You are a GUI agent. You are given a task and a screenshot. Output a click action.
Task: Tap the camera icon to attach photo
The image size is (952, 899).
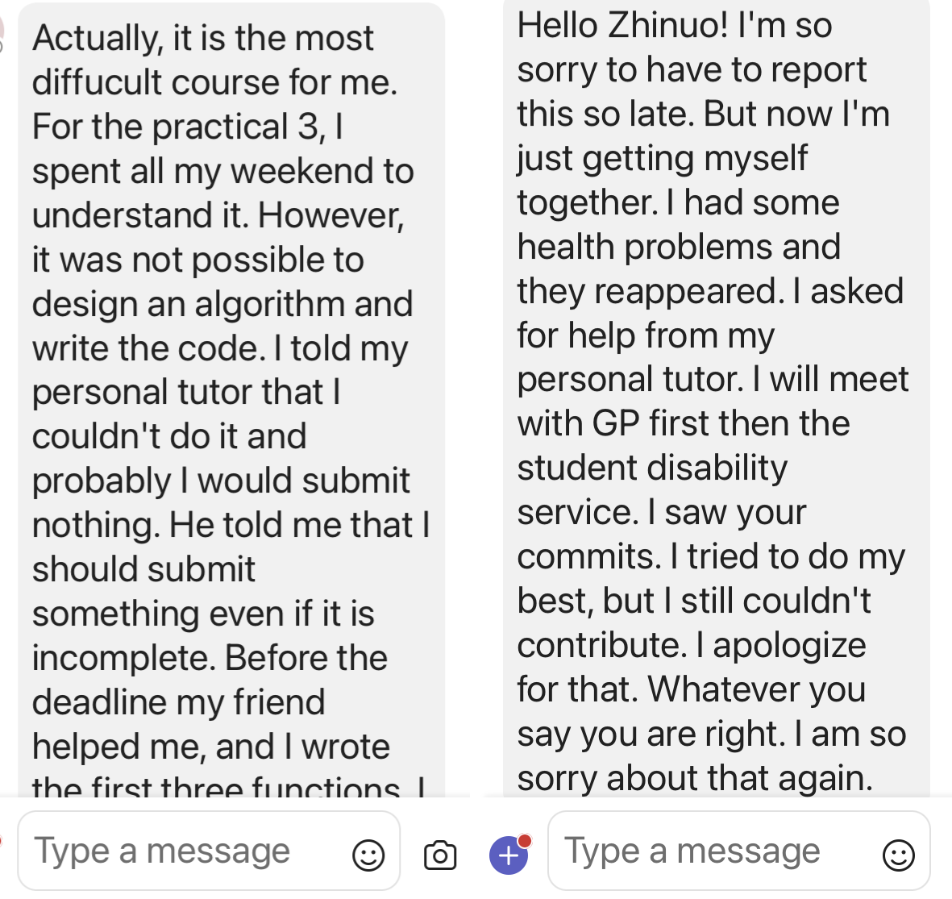point(440,855)
